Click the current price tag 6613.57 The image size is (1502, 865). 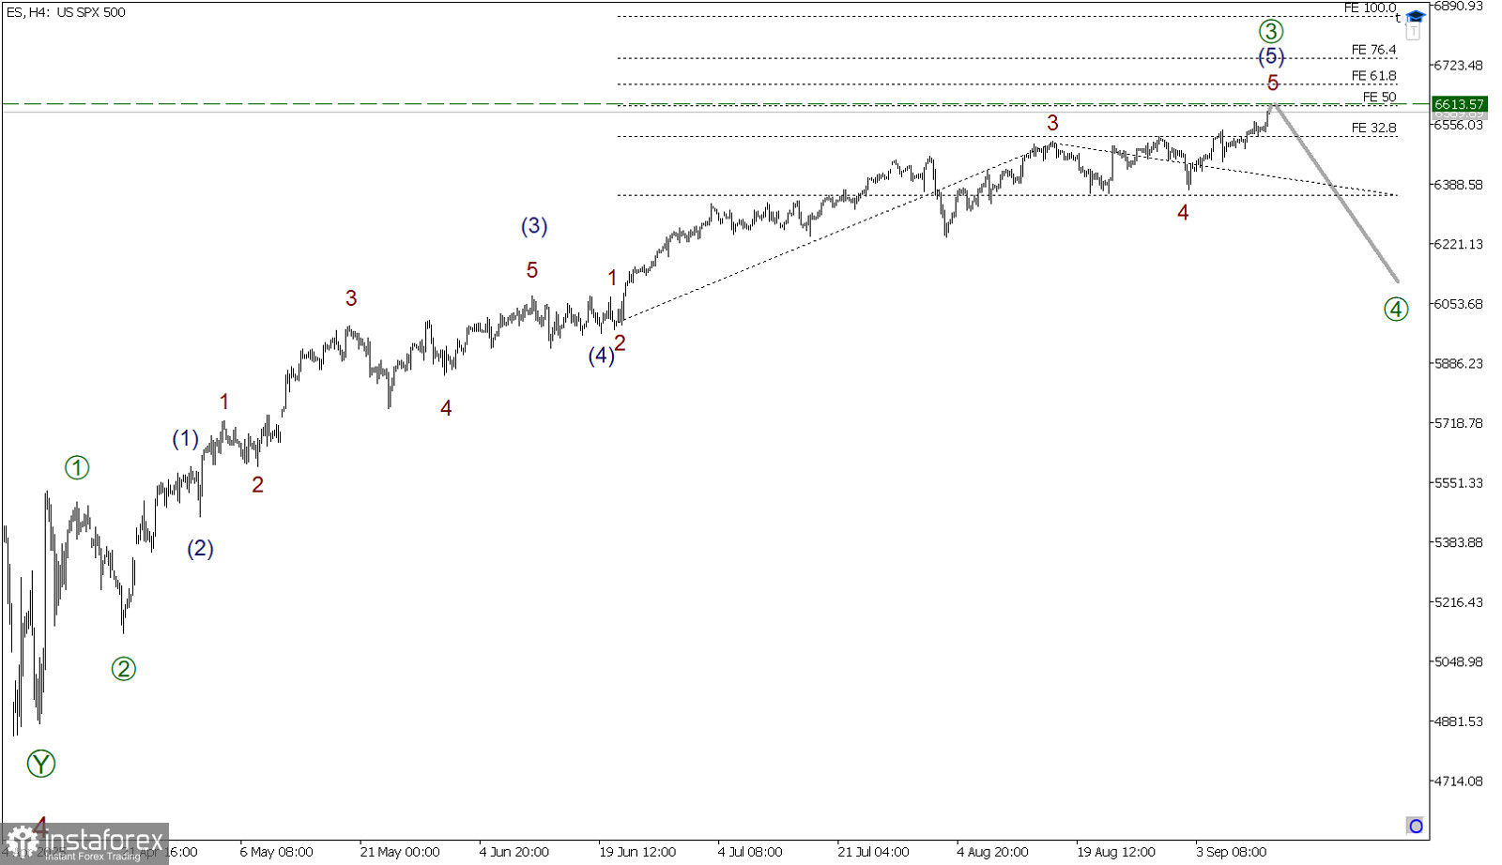pyautogui.click(x=1459, y=104)
